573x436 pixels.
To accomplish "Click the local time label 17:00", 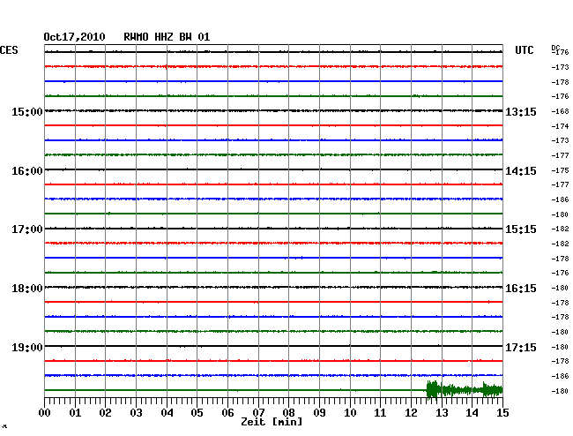I will (x=27, y=229).
